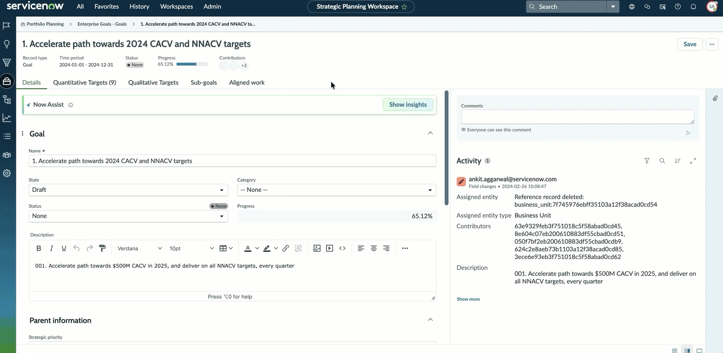Collapse the Parent information section

coord(430,319)
